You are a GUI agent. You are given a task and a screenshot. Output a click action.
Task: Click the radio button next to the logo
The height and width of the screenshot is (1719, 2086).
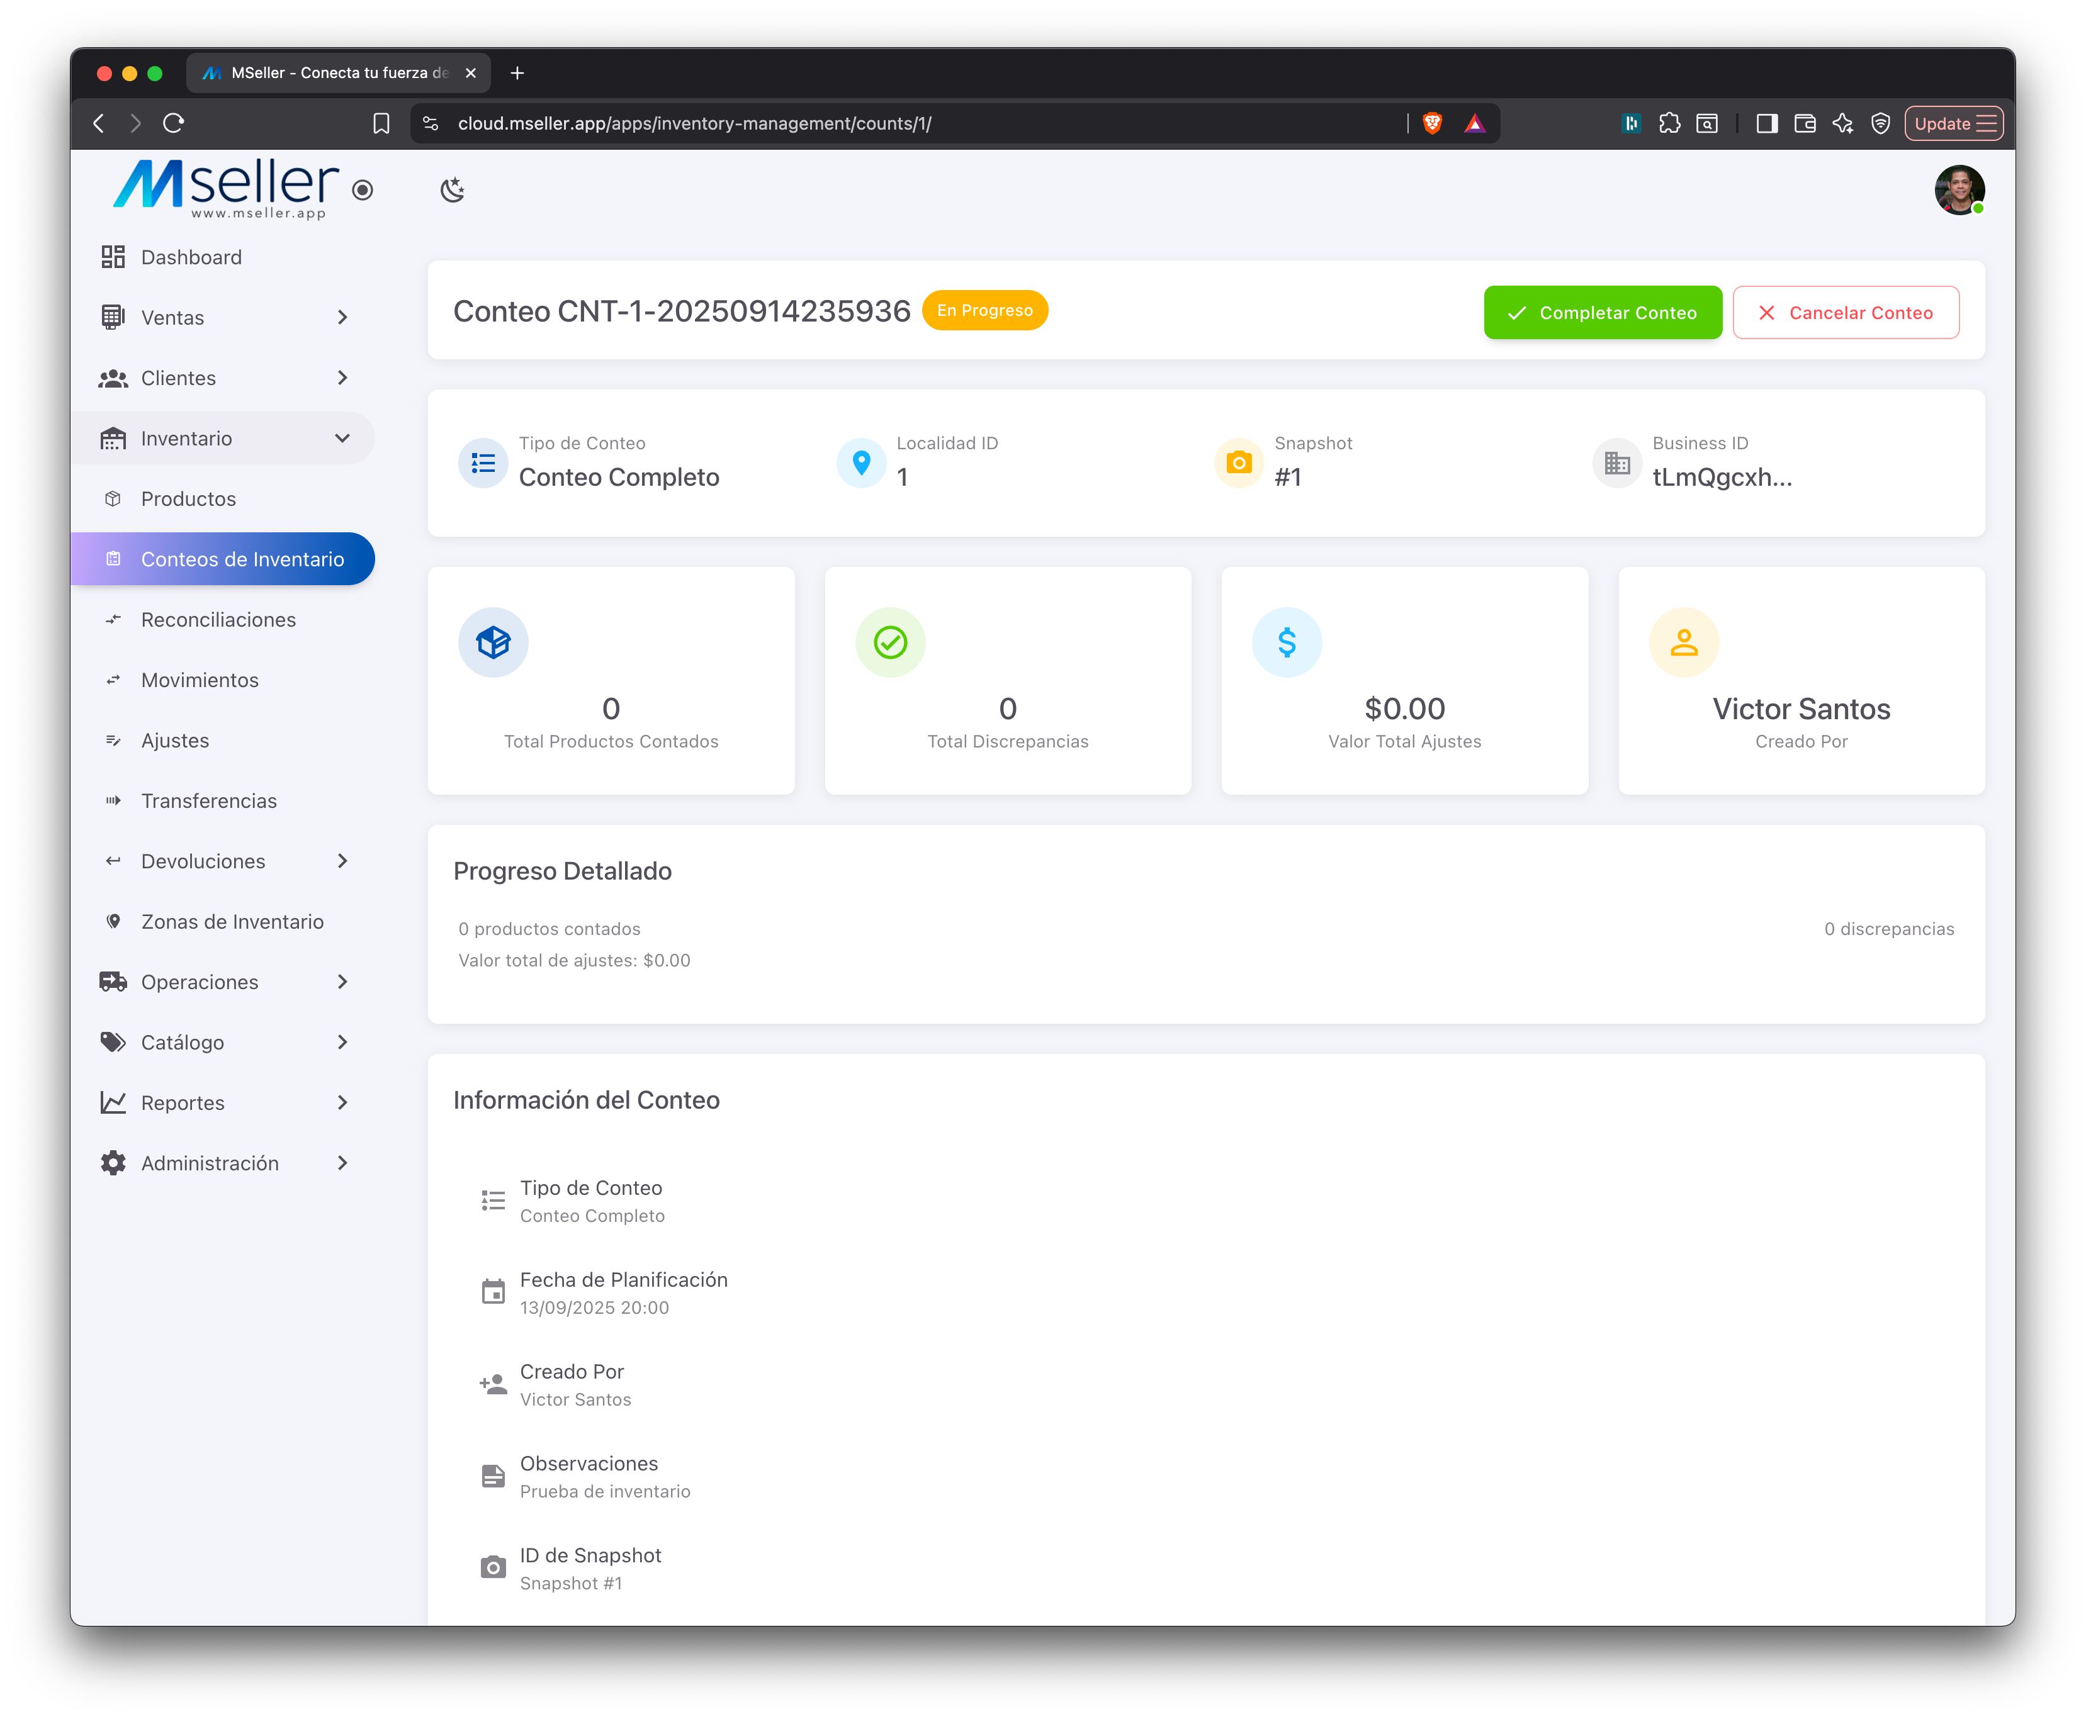coord(361,189)
